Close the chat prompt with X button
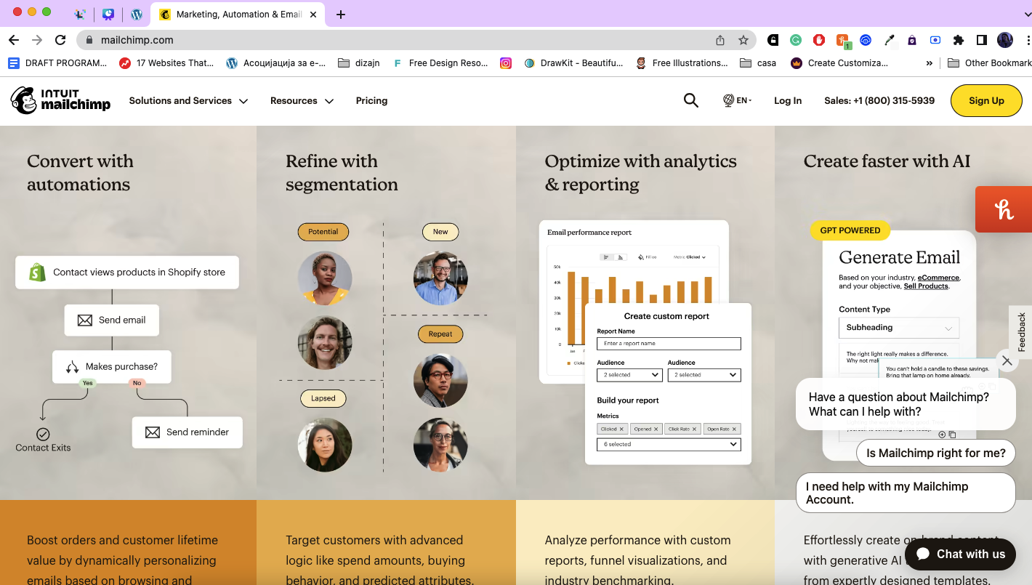1032x585 pixels. (x=1007, y=360)
